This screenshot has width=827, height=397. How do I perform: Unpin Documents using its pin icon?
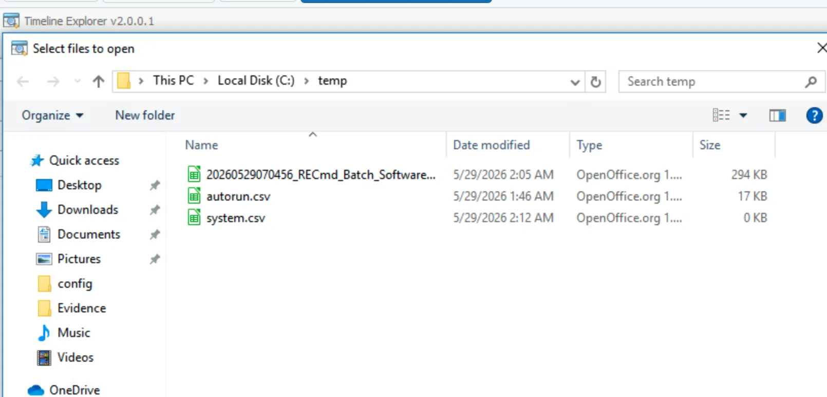(155, 234)
